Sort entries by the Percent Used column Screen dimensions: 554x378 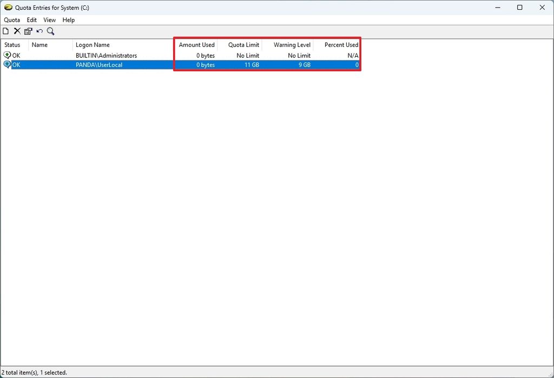[x=340, y=45]
